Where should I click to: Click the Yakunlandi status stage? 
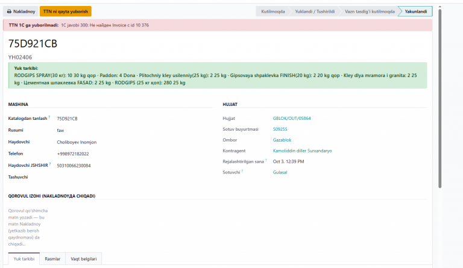[416, 11]
